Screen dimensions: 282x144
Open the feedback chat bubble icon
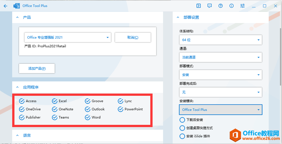pyautogui.click(x=209, y=6)
